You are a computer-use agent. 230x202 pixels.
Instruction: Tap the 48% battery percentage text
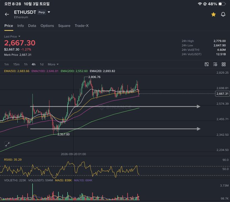click(x=212, y=4)
